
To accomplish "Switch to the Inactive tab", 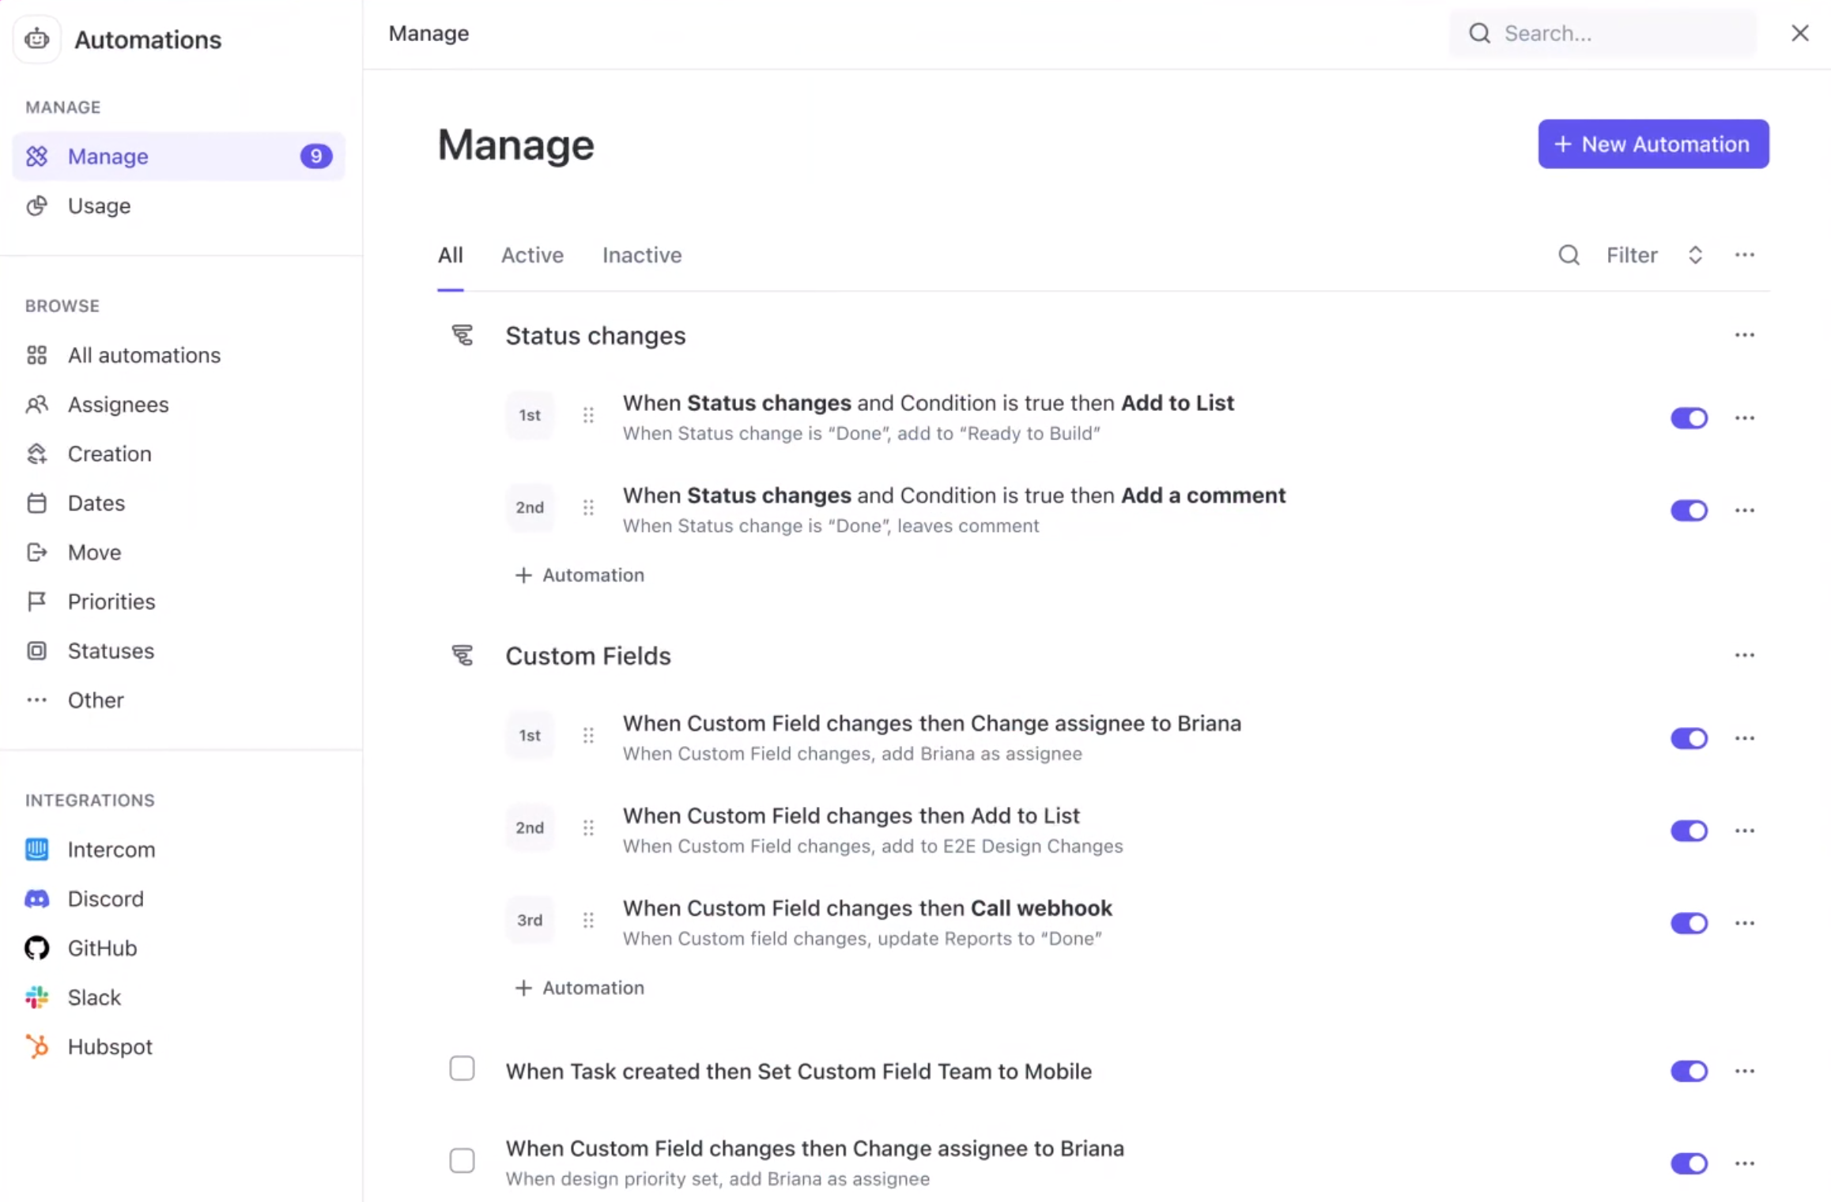I will (x=641, y=255).
